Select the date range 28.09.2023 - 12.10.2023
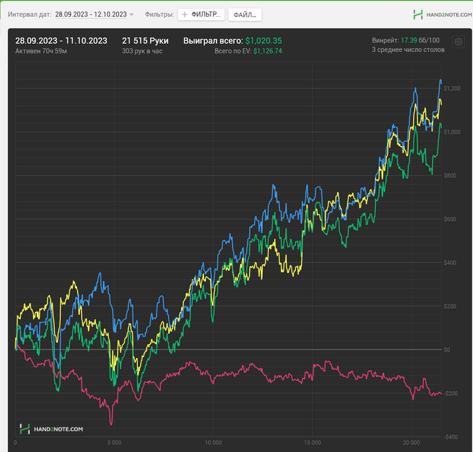 point(91,14)
